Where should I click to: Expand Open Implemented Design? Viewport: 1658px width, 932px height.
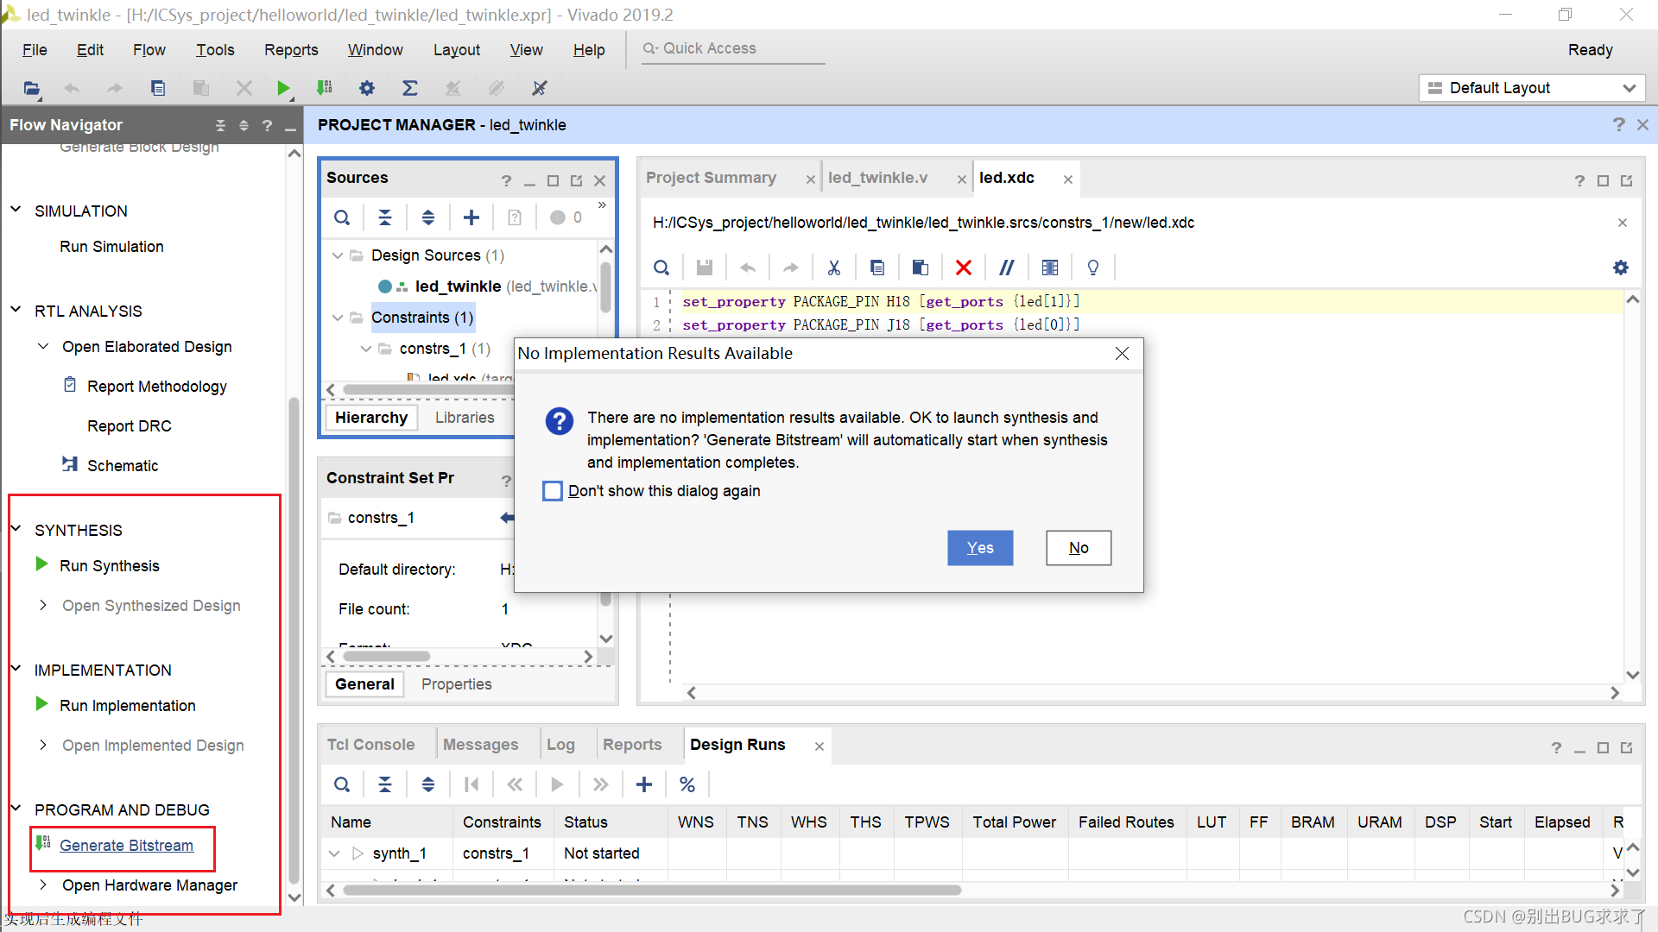43,745
